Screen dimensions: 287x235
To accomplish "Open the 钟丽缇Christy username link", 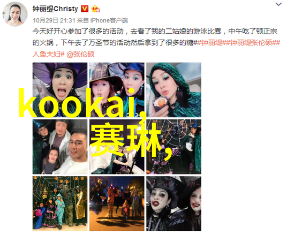I will pos(55,9).
